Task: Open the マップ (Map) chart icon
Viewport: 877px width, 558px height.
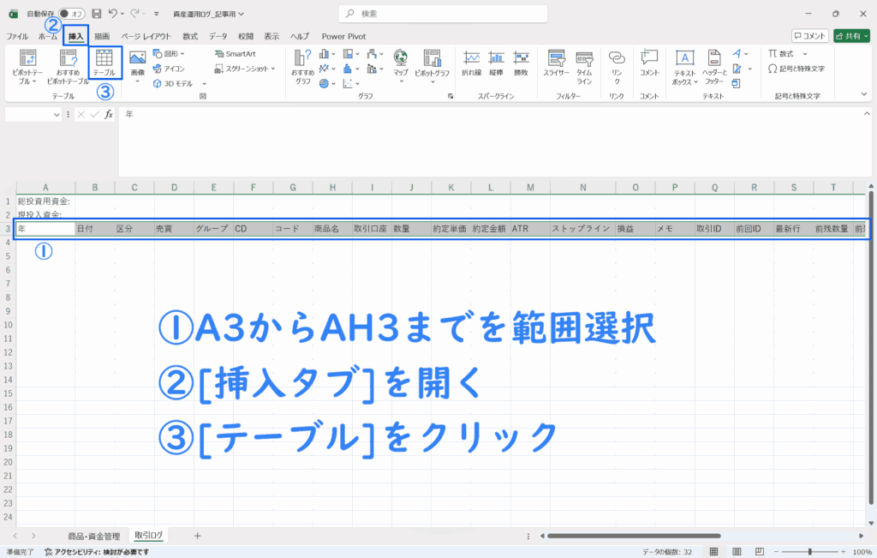Action: coord(401,63)
